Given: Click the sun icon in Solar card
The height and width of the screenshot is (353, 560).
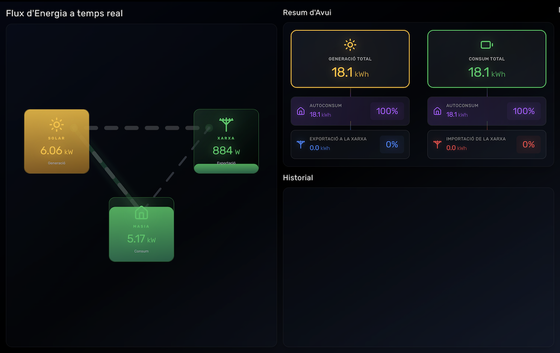Looking at the screenshot, I should 56,125.
